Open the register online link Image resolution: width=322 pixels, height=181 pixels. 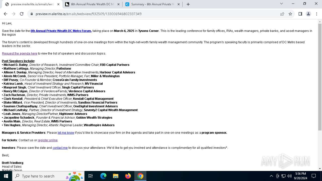48,140
